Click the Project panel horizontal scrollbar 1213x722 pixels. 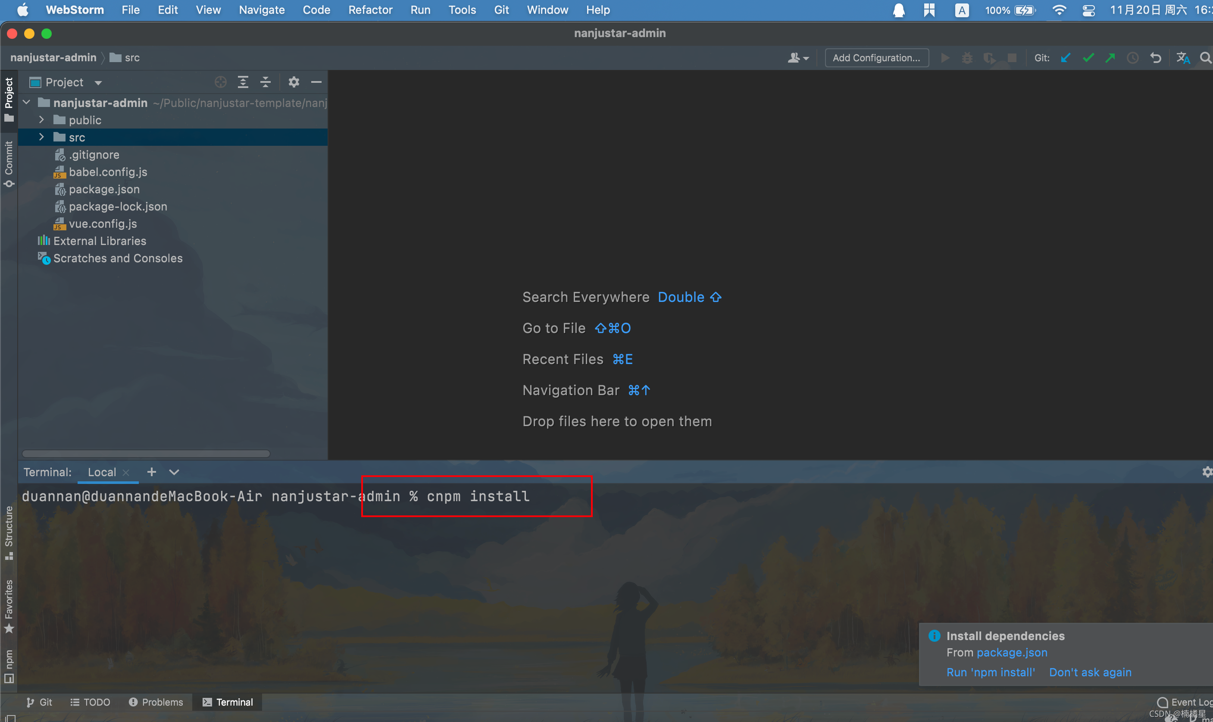[146, 453]
